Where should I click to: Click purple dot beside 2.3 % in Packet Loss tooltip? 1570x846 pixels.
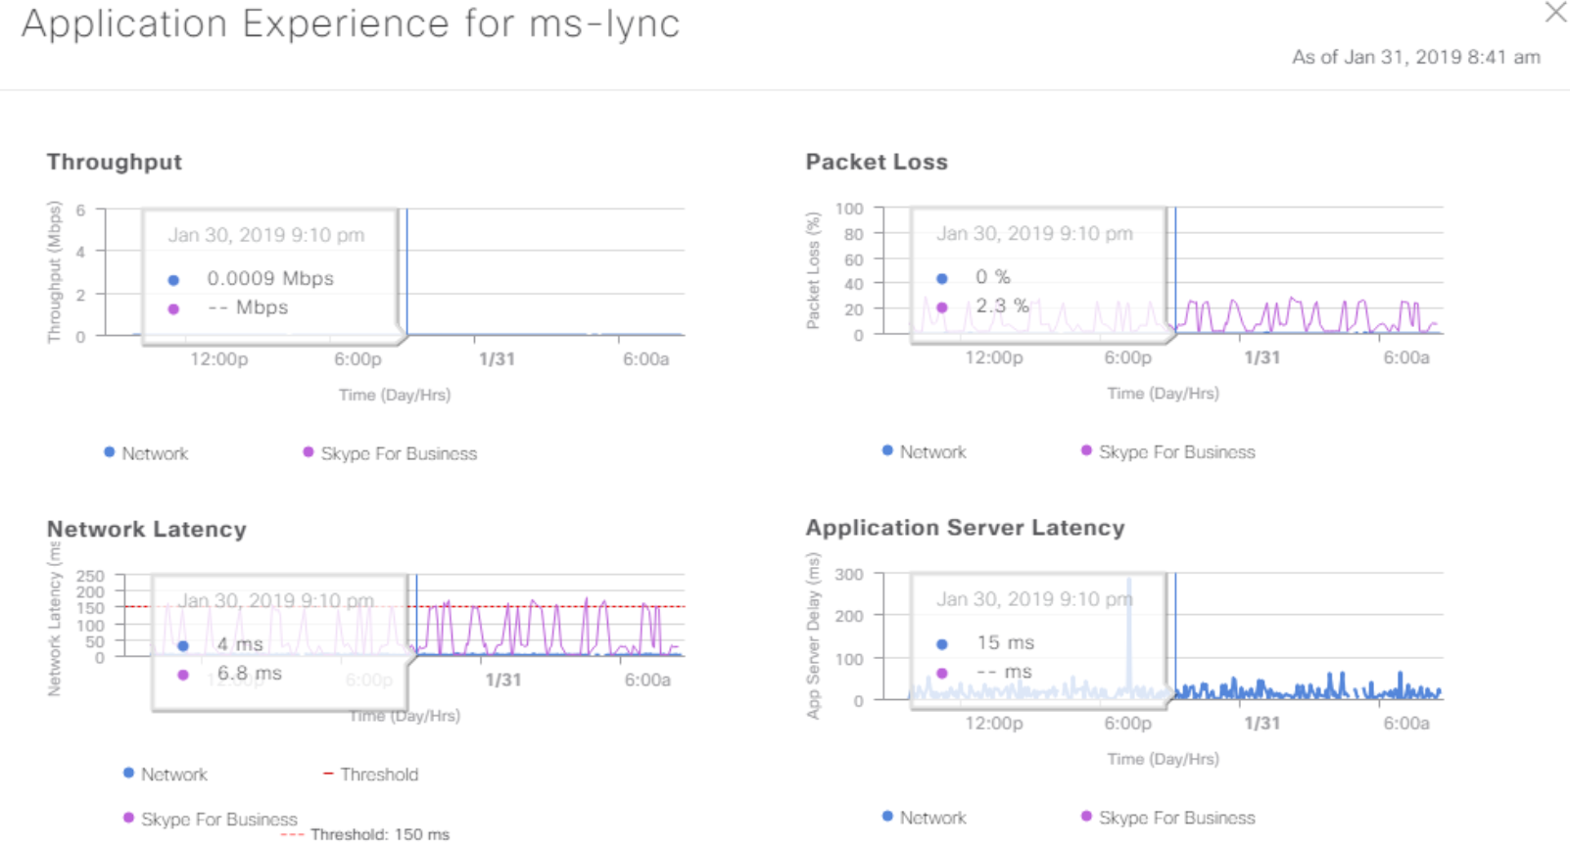(942, 307)
